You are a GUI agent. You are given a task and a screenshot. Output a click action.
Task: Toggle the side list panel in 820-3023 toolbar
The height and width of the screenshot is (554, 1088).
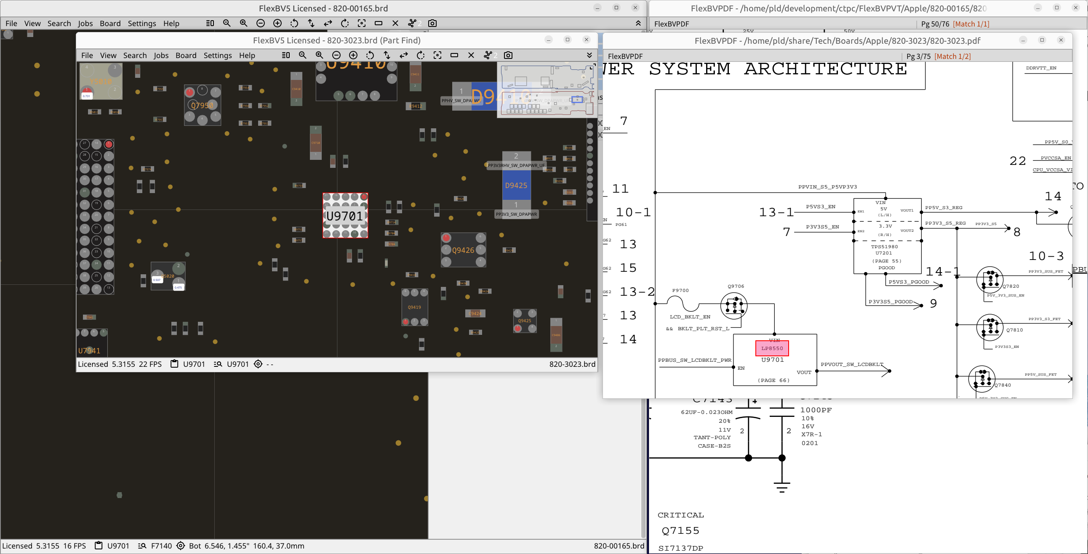[285, 55]
